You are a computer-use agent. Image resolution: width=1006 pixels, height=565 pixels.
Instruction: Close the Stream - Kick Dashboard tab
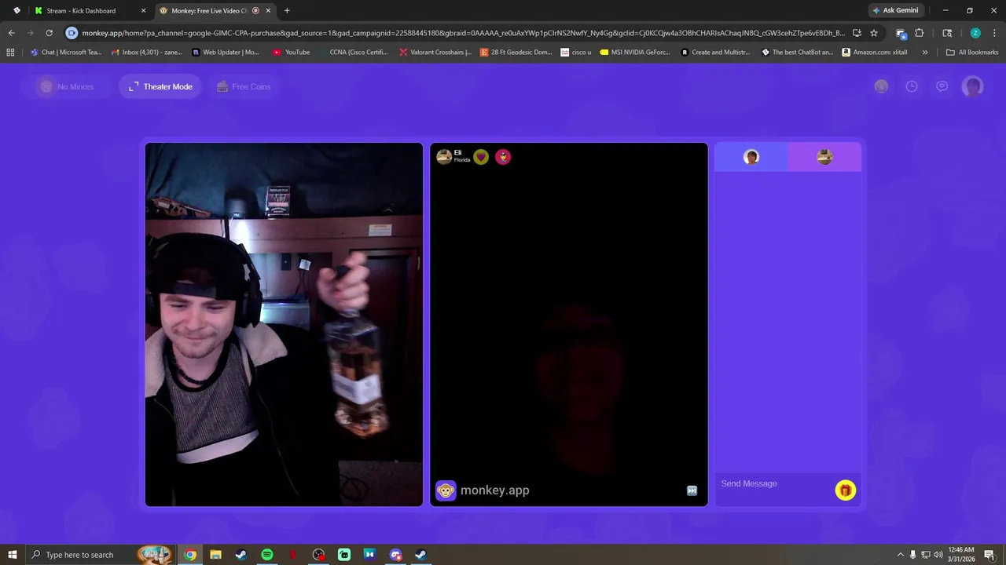143,10
